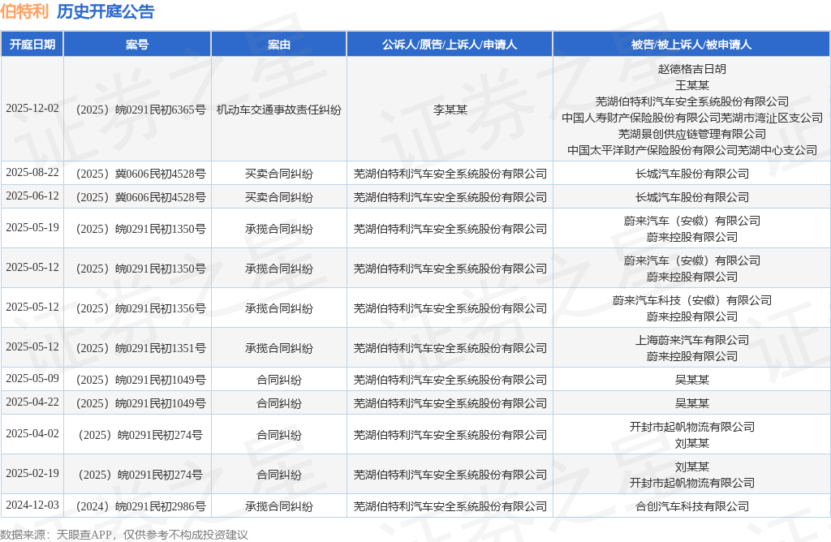Select the 开庭日期 column header
831x542 pixels.
(x=32, y=45)
